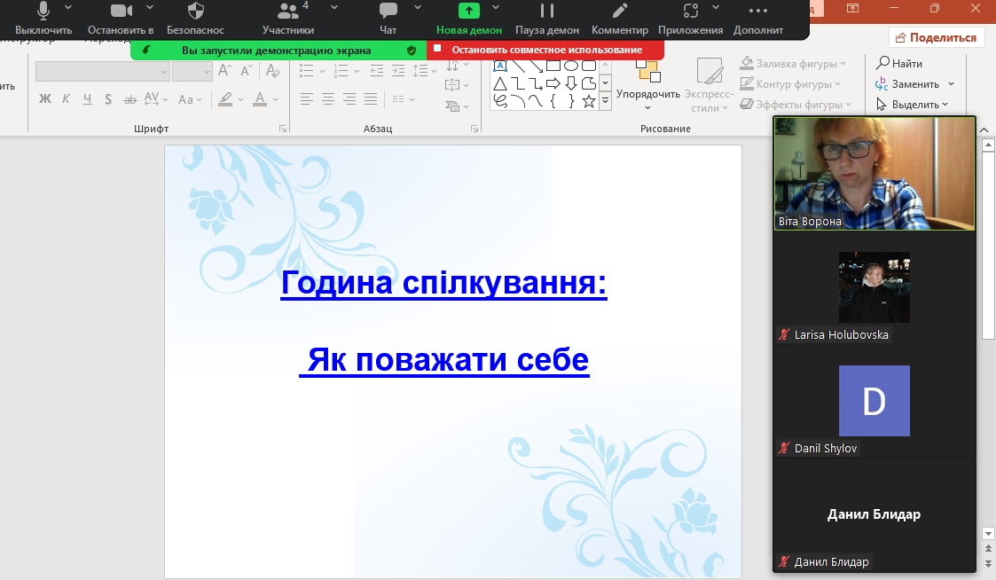Toggle center paragraph alignment
The image size is (996, 580).
coord(328,99)
